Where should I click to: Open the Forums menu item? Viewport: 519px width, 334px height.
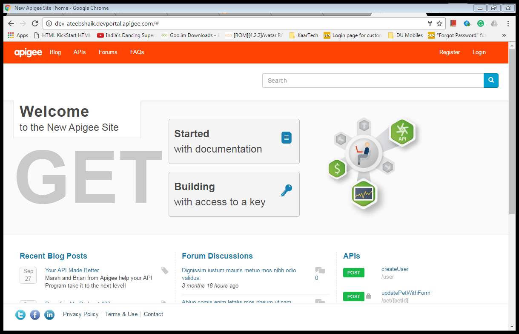108,52
